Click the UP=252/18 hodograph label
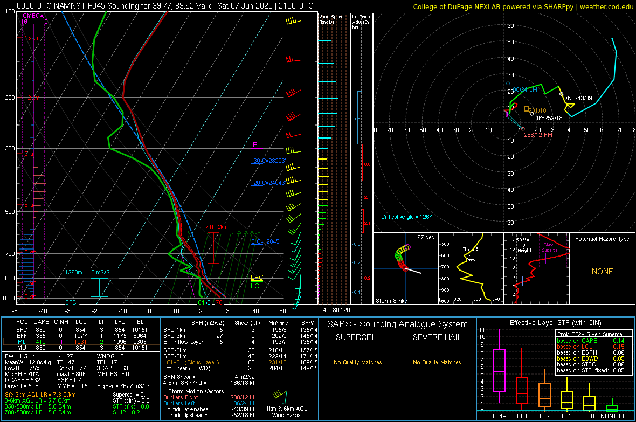 coord(548,118)
